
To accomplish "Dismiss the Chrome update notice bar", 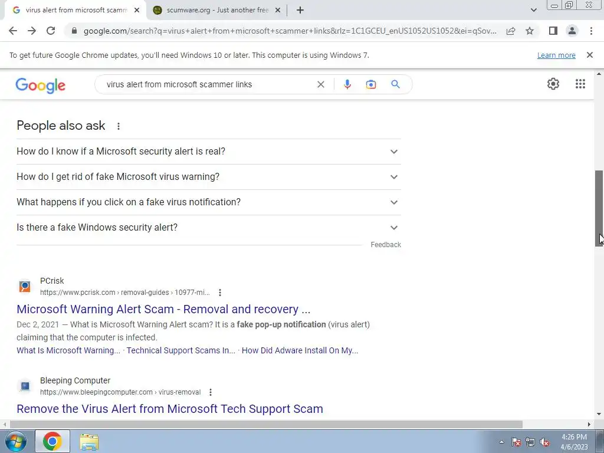I will coord(589,55).
